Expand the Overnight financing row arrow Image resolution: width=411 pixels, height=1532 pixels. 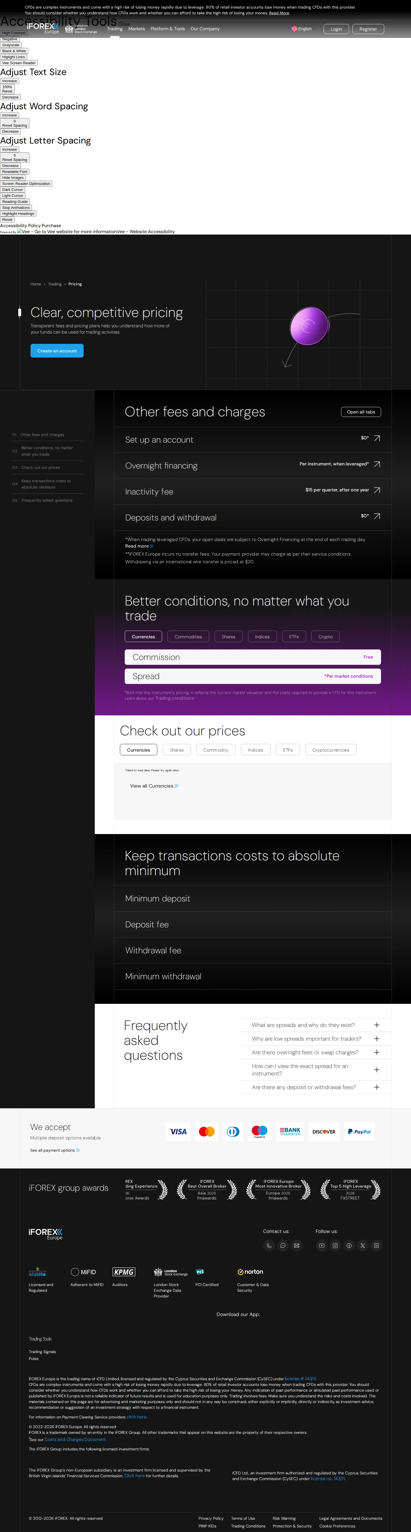(376, 465)
